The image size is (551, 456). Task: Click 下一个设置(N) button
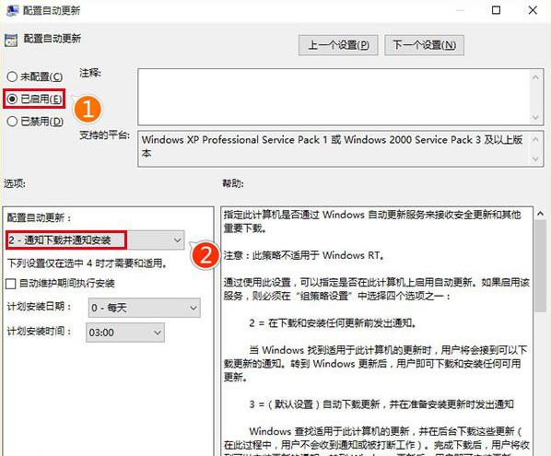point(424,45)
